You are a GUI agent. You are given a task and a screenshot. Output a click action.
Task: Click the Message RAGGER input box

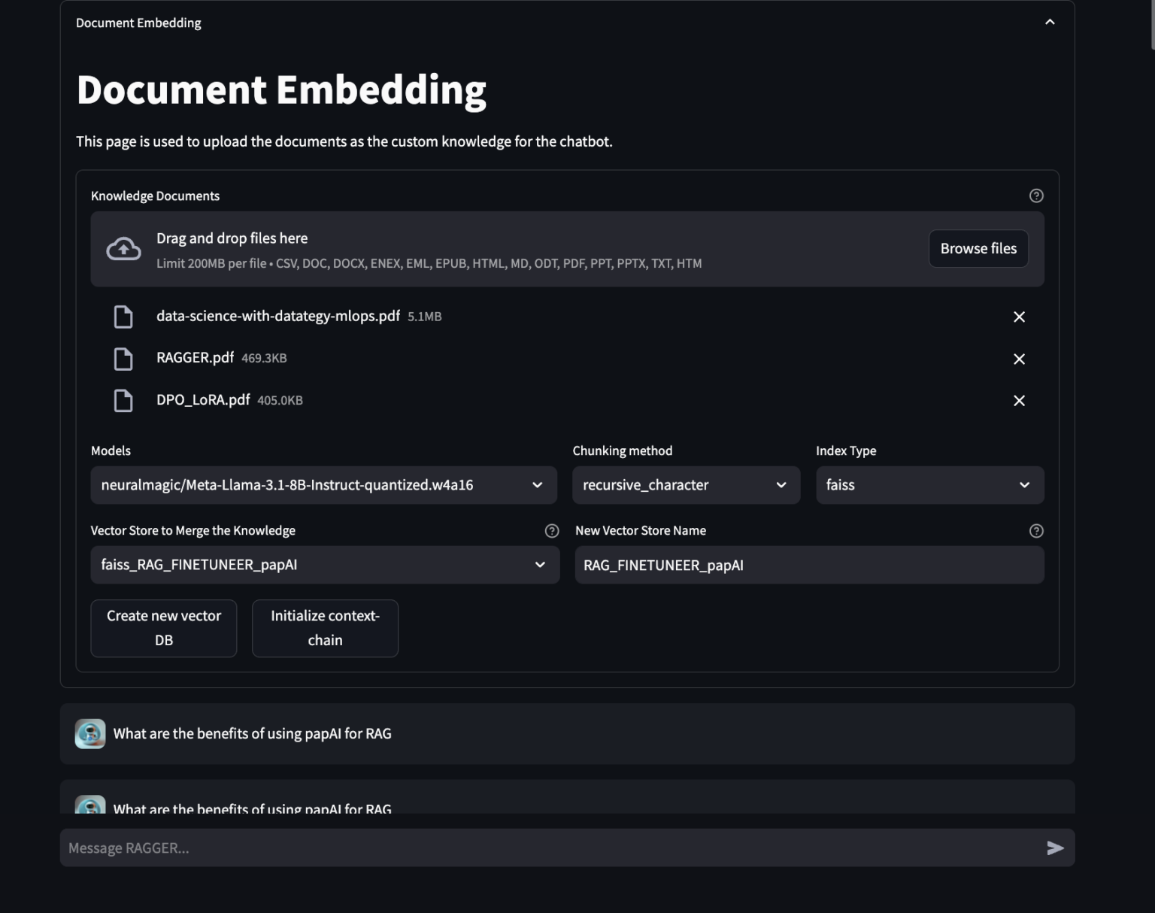click(x=549, y=848)
